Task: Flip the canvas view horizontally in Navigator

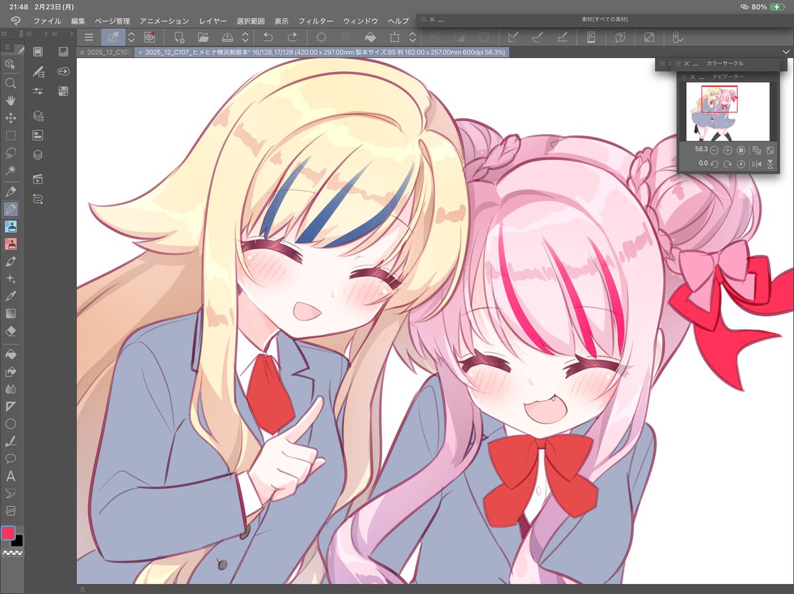Action: point(757,163)
